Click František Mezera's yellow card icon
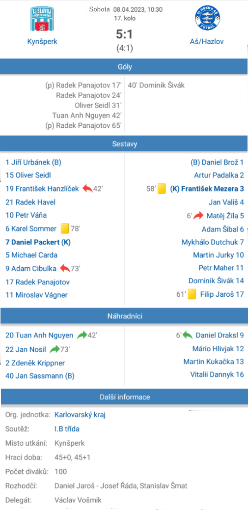The image size is (248, 510). 162,189
